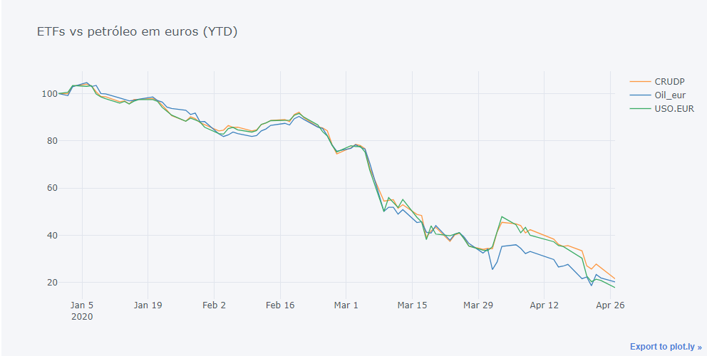
Task: Click the 'Feb 2' x-axis label
Action: click(x=214, y=305)
